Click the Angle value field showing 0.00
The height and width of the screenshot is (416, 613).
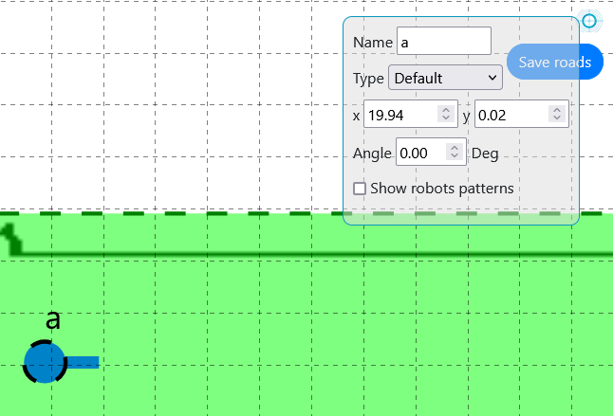420,153
